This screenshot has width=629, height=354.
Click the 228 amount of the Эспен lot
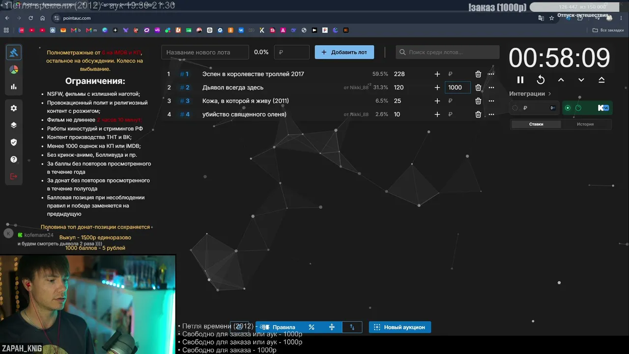[x=399, y=74]
